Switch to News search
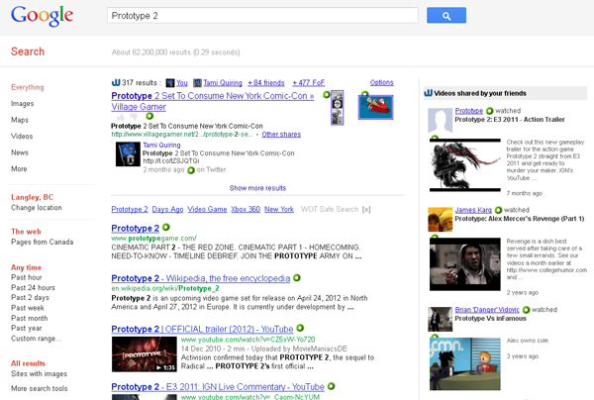The height and width of the screenshot is (400, 594). click(20, 152)
